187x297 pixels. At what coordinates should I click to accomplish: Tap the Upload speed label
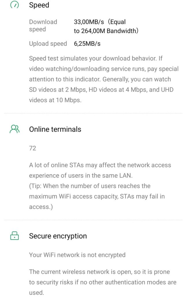48,44
